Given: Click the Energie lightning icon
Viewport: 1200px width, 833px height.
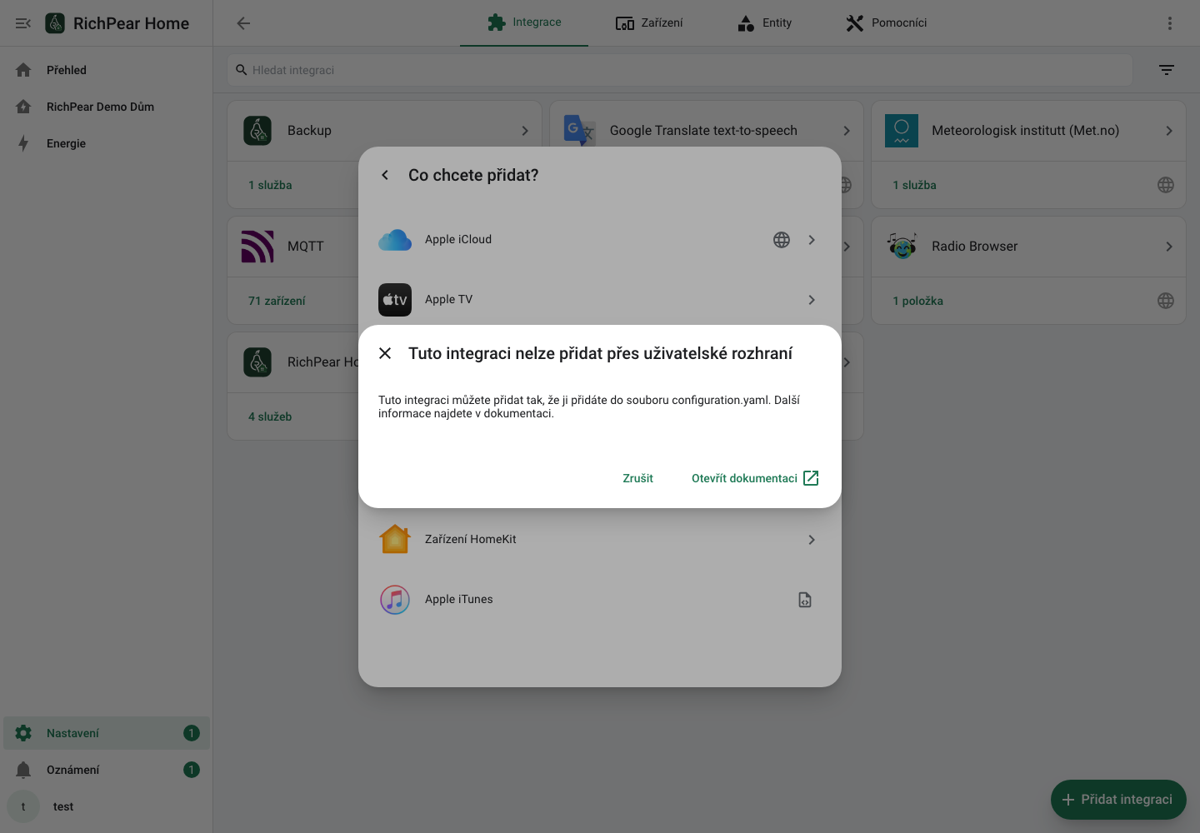Looking at the screenshot, I should tap(23, 143).
